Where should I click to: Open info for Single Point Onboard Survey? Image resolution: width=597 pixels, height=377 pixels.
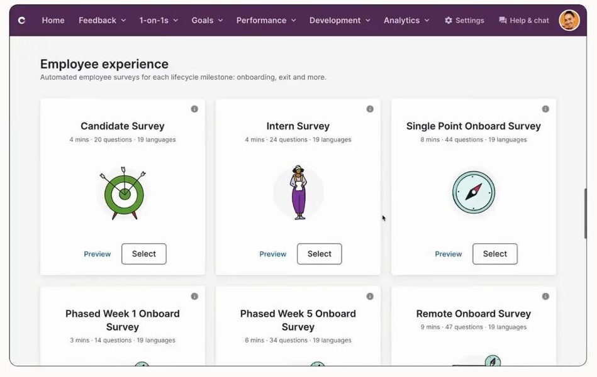click(x=545, y=108)
